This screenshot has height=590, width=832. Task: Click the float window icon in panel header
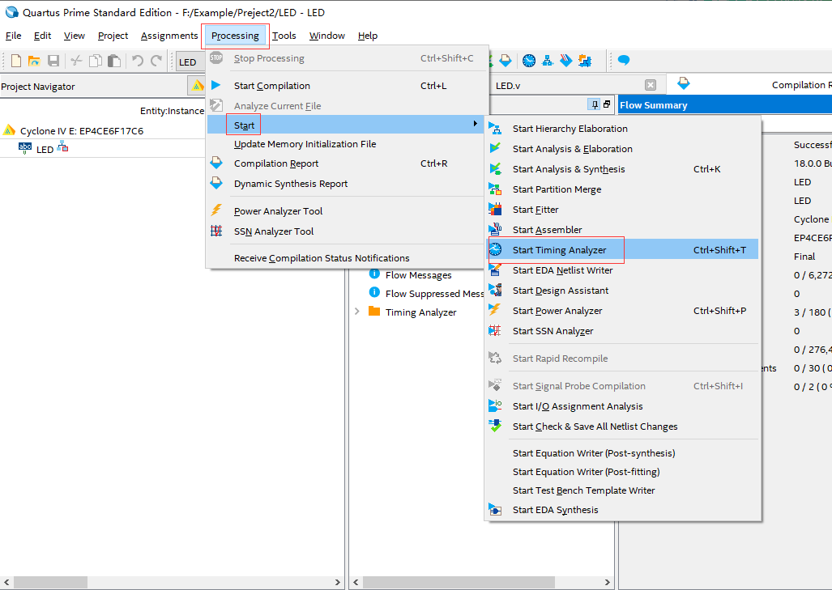click(607, 104)
